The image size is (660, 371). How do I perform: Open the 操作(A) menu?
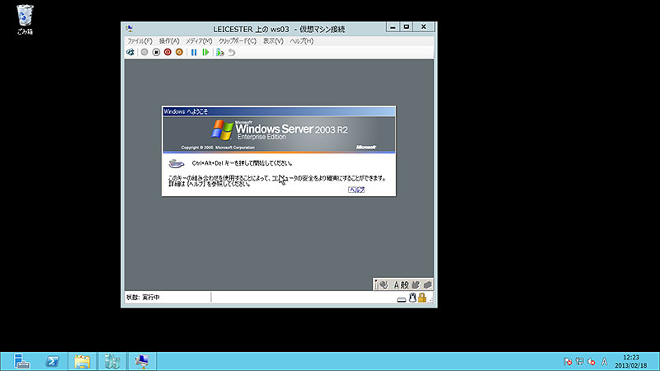169,40
